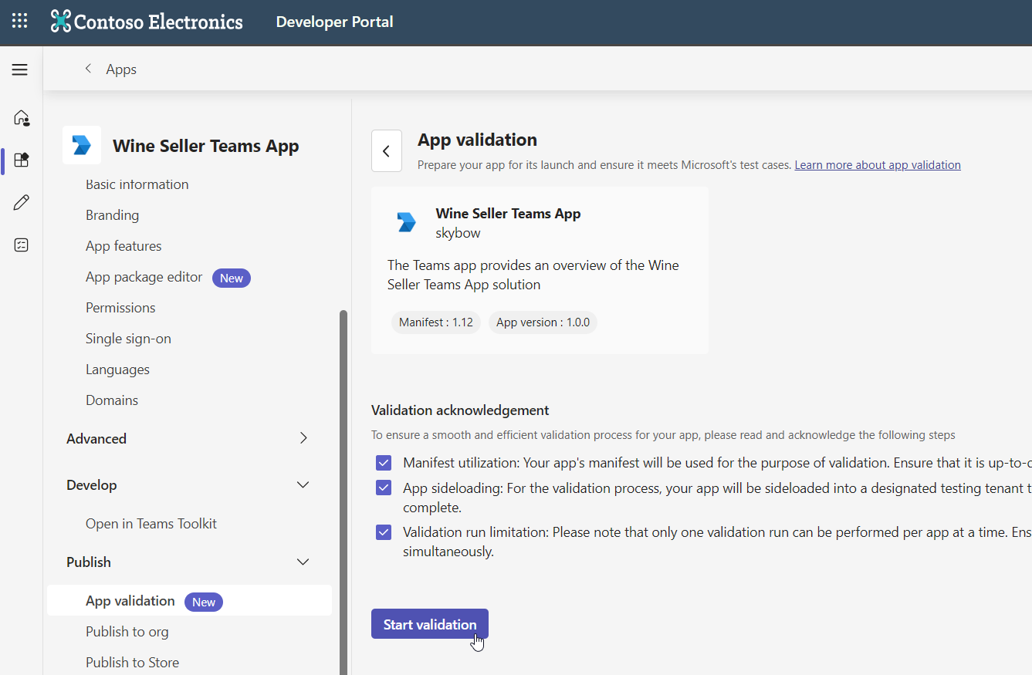
Task: Follow Learn more about app validation link
Action: [878, 165]
